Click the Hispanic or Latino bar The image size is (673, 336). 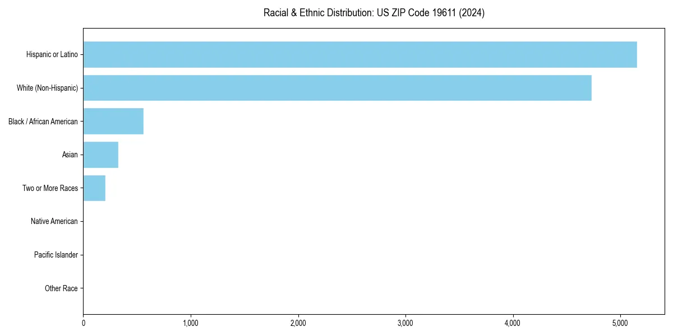tap(359, 54)
